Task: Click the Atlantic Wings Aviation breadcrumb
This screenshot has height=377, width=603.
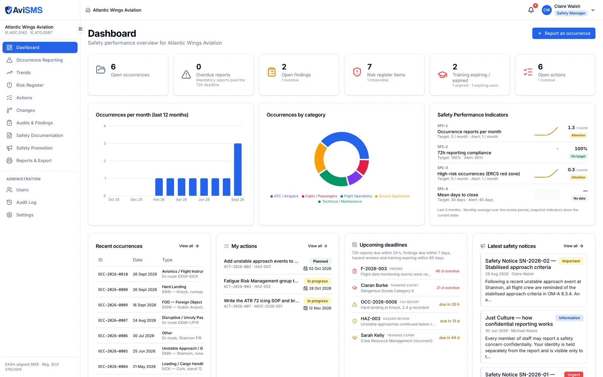Action: [117, 10]
